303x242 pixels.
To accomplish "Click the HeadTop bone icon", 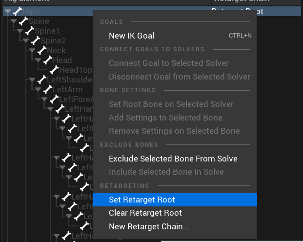I will tap(54, 70).
